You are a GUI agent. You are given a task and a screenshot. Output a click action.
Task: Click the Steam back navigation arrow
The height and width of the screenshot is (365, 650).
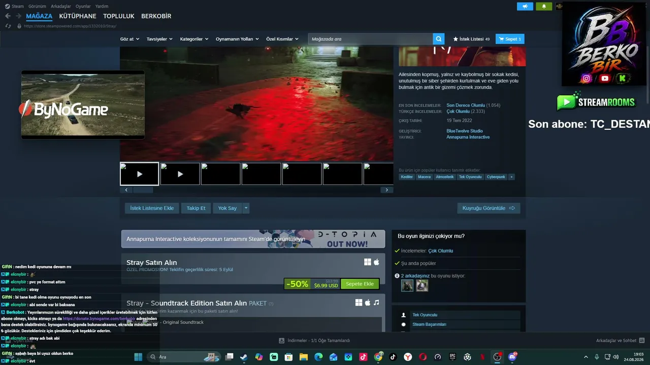point(8,16)
